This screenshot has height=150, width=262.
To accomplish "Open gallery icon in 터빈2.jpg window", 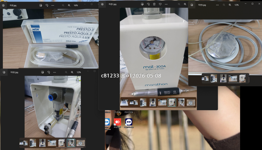I will point(4,72).
